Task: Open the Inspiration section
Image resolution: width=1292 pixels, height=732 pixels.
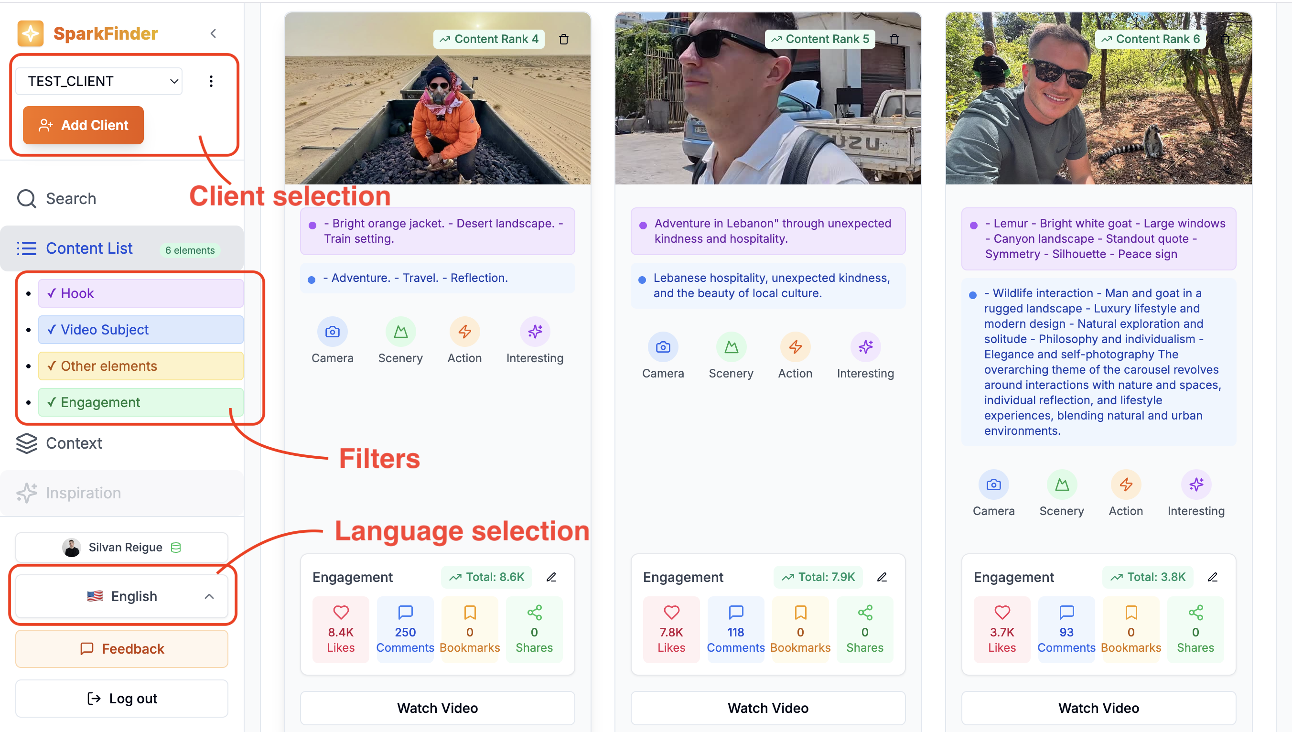Action: (83, 493)
